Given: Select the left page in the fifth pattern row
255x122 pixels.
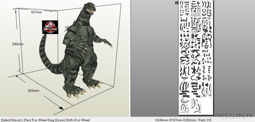Looking at the screenshot, I should point(185,73).
